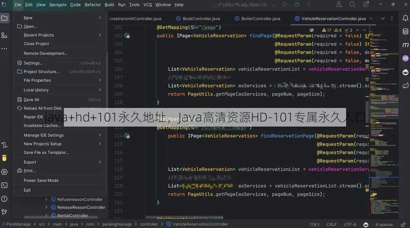Choose Invalidate Caches... entry
The image size is (410, 228).
click(x=42, y=126)
